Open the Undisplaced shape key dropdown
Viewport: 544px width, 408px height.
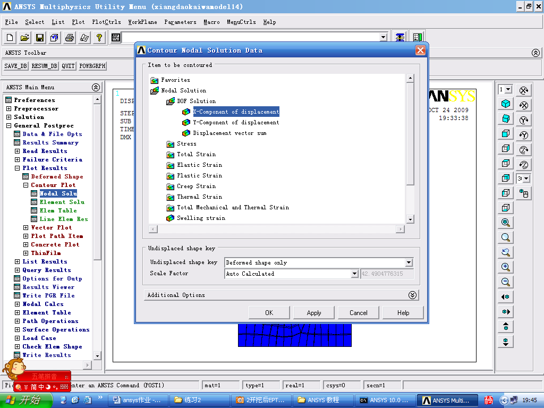[x=408, y=263]
